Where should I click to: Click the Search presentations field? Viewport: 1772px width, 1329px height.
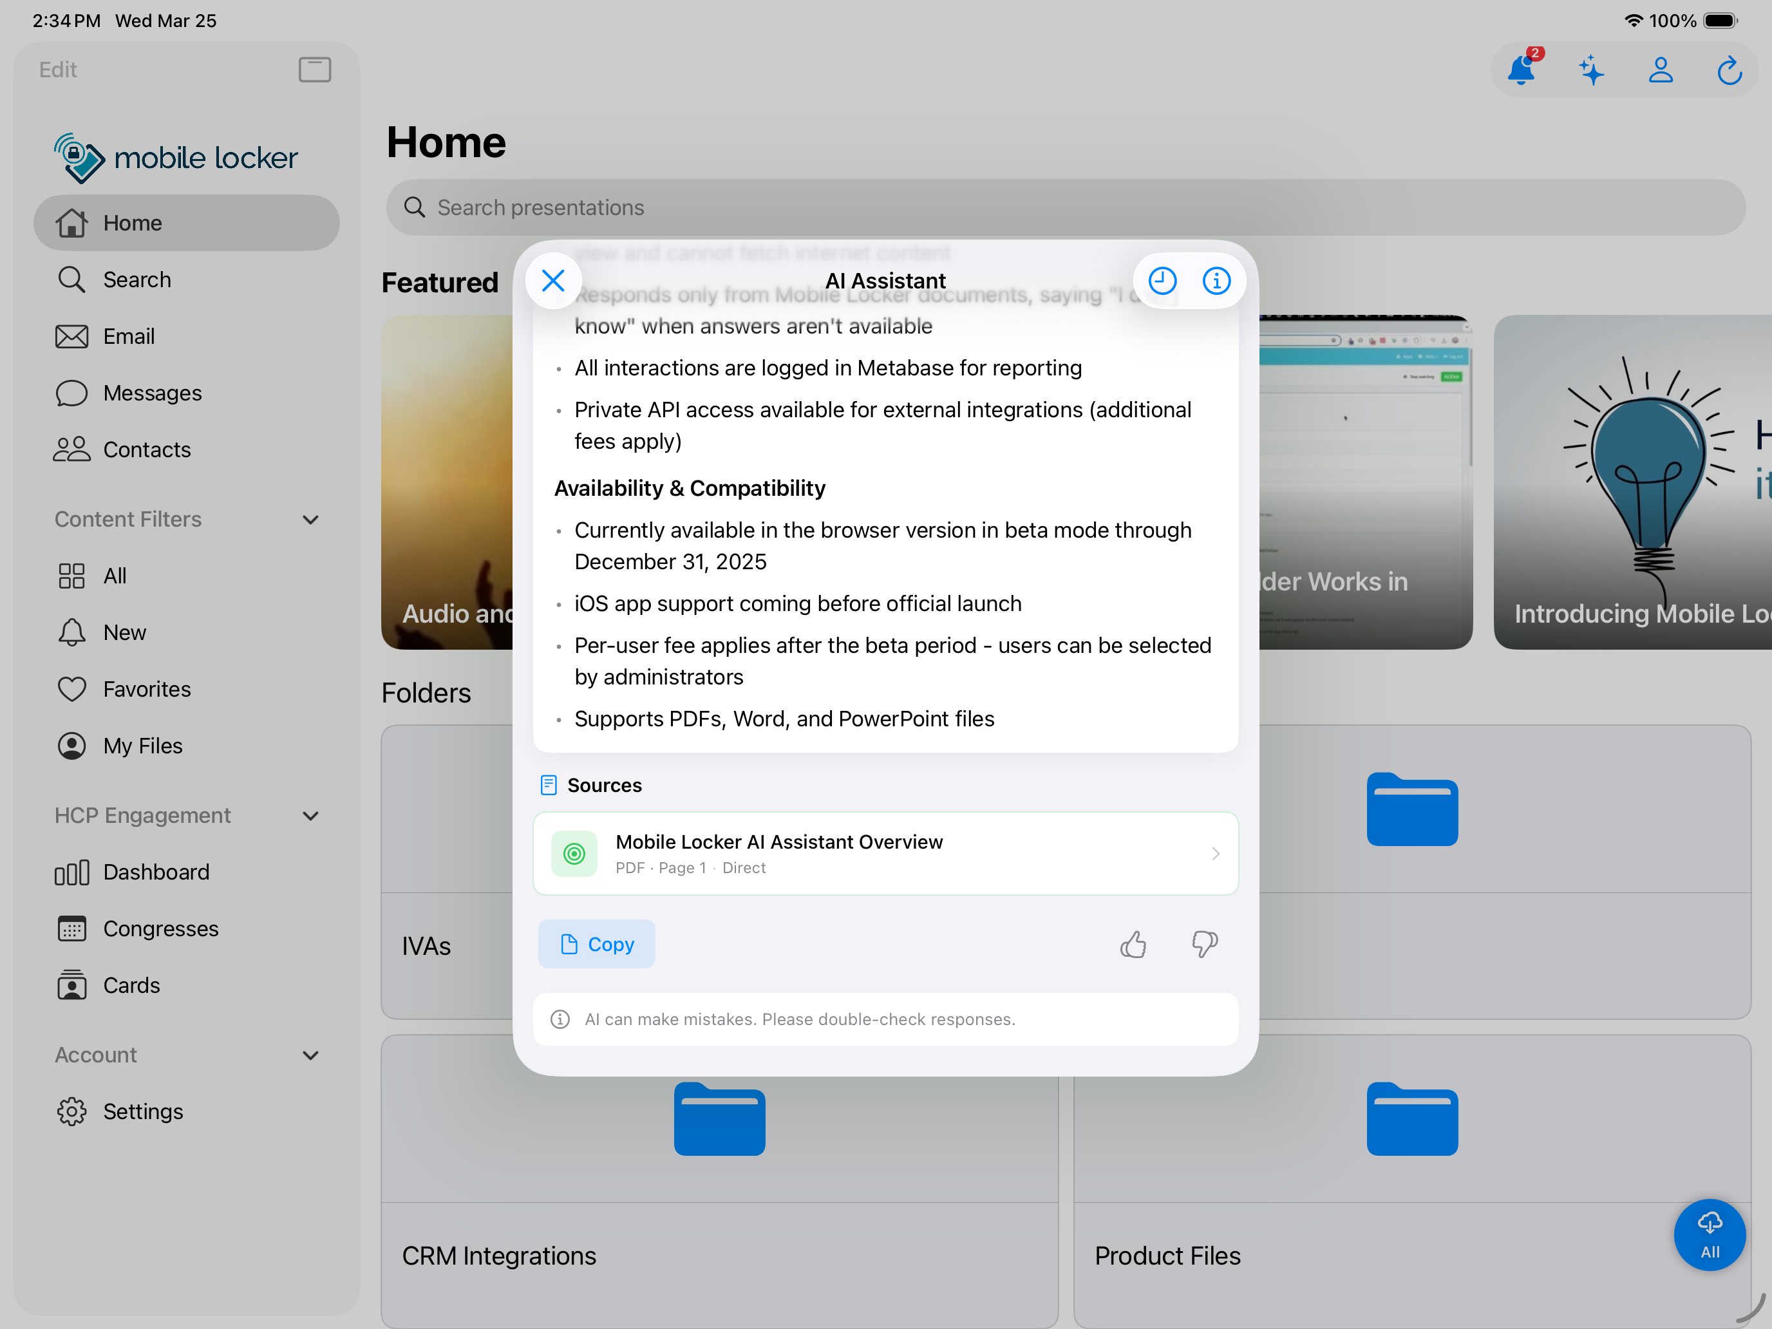(x=1066, y=207)
